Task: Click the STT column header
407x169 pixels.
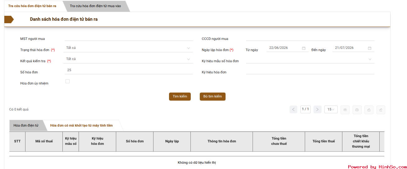Action: click(x=17, y=141)
